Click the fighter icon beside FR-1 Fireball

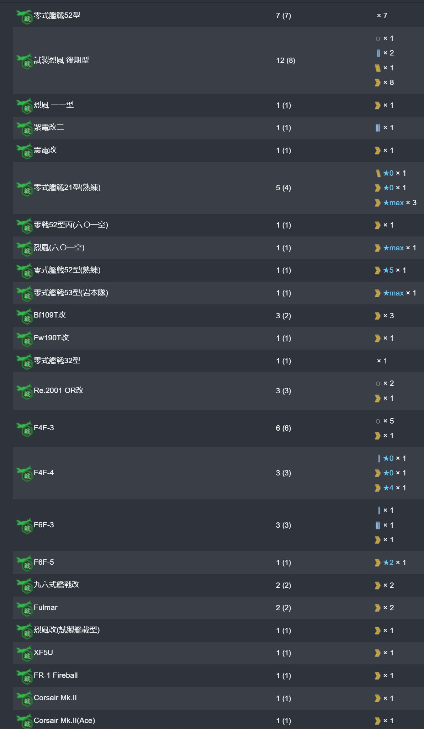[x=25, y=676]
